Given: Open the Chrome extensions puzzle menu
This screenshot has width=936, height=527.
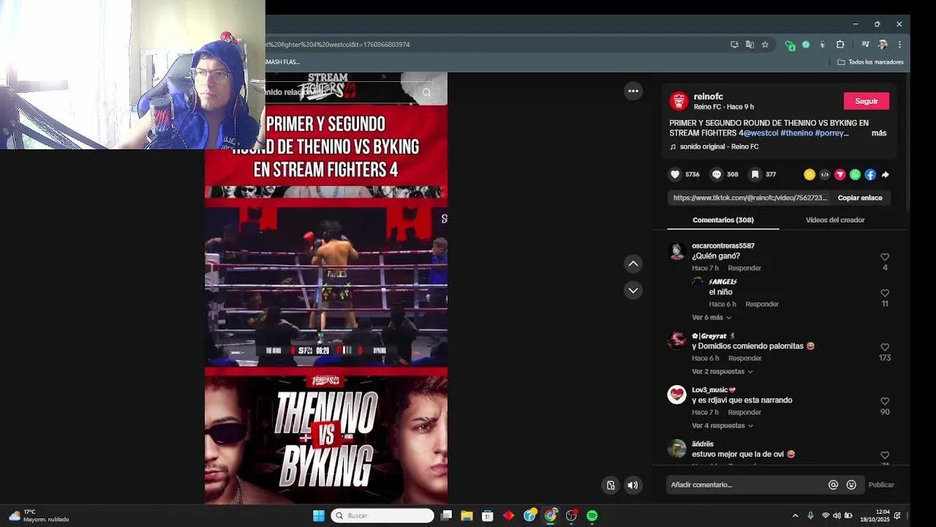Looking at the screenshot, I should (840, 45).
